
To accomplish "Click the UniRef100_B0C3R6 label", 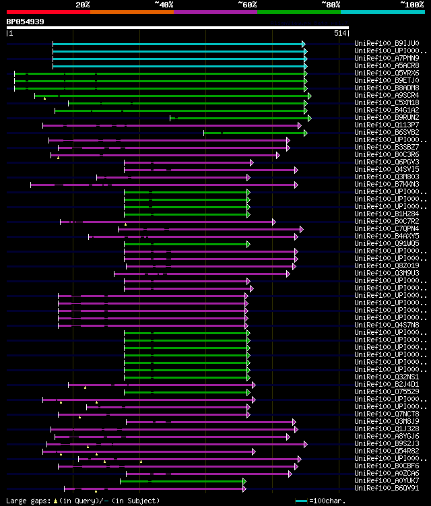I will [x=387, y=155].
